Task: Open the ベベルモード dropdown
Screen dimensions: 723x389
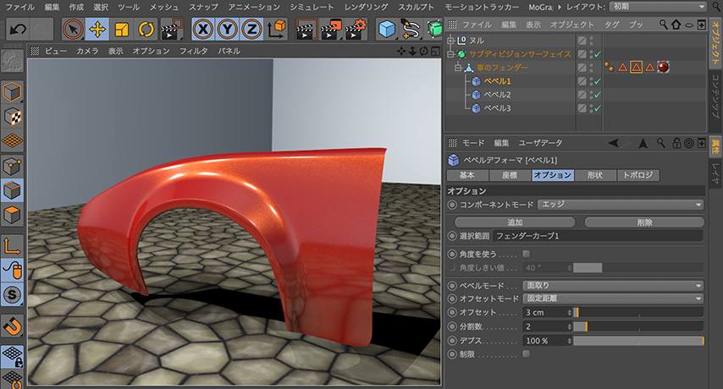Action: click(614, 285)
